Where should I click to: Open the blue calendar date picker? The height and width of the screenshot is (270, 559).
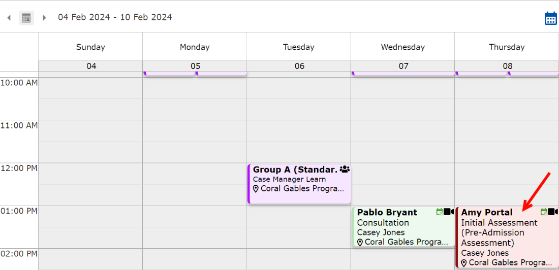(x=550, y=18)
